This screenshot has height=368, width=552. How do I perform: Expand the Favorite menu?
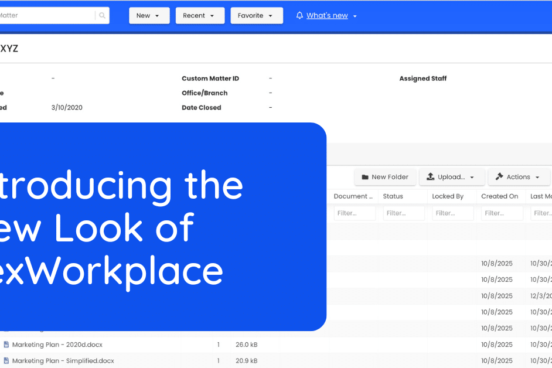(x=256, y=16)
